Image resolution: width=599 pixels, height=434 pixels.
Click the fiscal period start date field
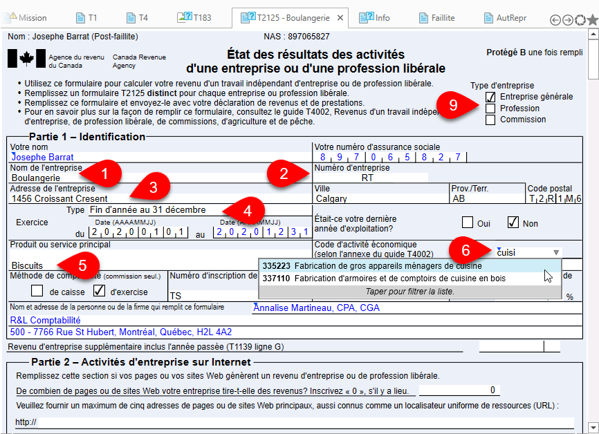[x=138, y=232]
